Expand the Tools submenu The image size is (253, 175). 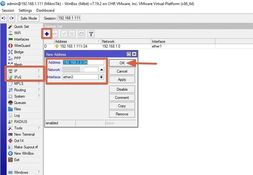25,128
